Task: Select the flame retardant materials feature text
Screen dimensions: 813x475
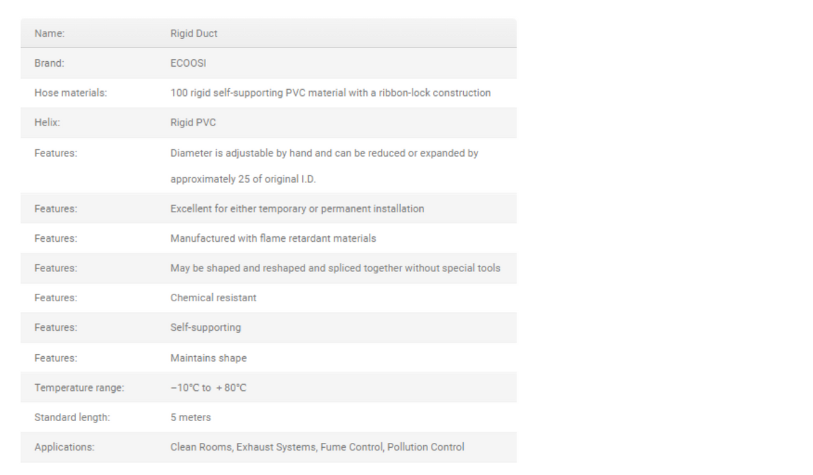Action: click(273, 238)
